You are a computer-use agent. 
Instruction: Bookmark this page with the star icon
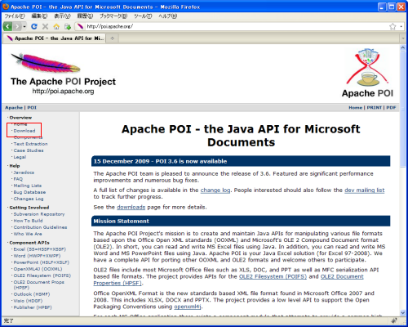[392, 26]
